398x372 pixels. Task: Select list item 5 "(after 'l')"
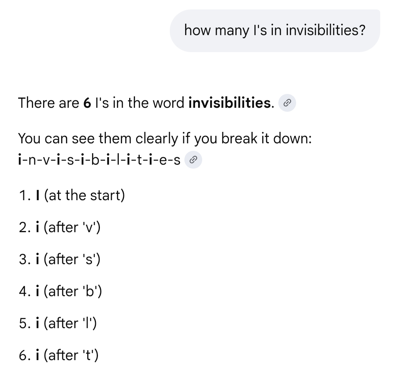click(70, 323)
